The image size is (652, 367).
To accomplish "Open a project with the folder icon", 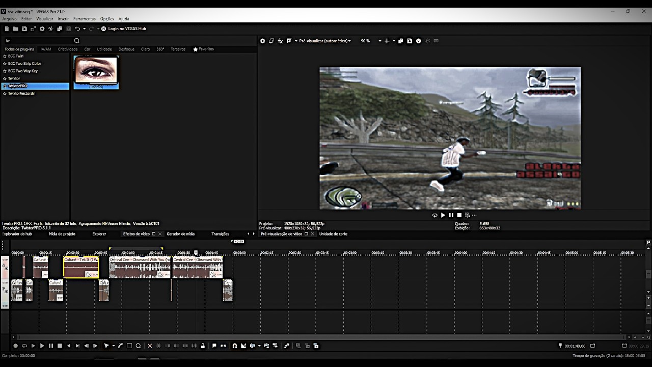I will pos(16,29).
